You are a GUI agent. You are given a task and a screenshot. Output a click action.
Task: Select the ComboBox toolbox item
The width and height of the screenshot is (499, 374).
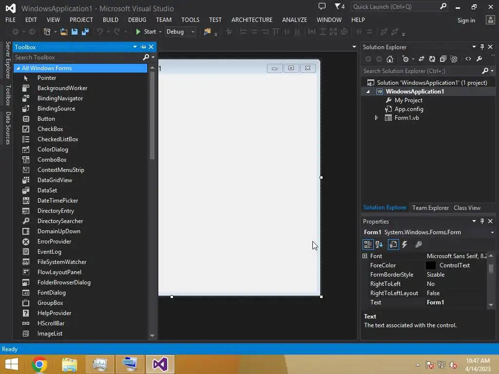point(52,160)
